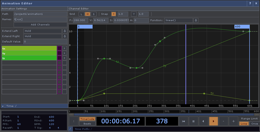Select the tx channel row
The height and width of the screenshot is (132, 260).
[29, 48]
